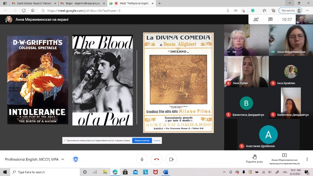Reload the page with refresh icon
The image size is (313, 176).
23,11
